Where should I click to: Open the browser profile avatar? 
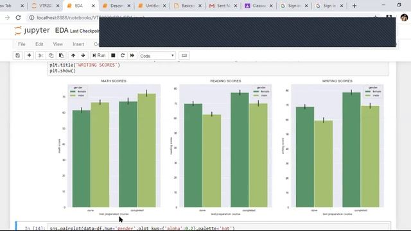click(x=404, y=17)
